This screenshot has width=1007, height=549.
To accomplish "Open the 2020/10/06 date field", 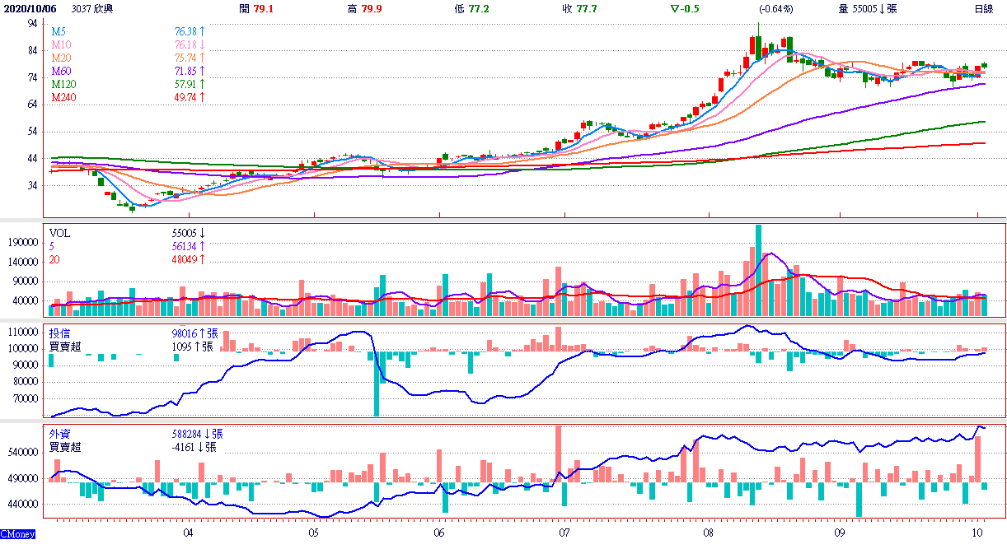I will coord(29,9).
